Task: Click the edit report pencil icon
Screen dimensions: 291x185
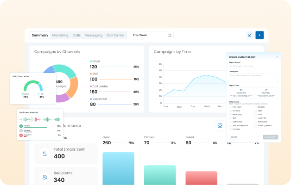Action: pyautogui.click(x=250, y=35)
